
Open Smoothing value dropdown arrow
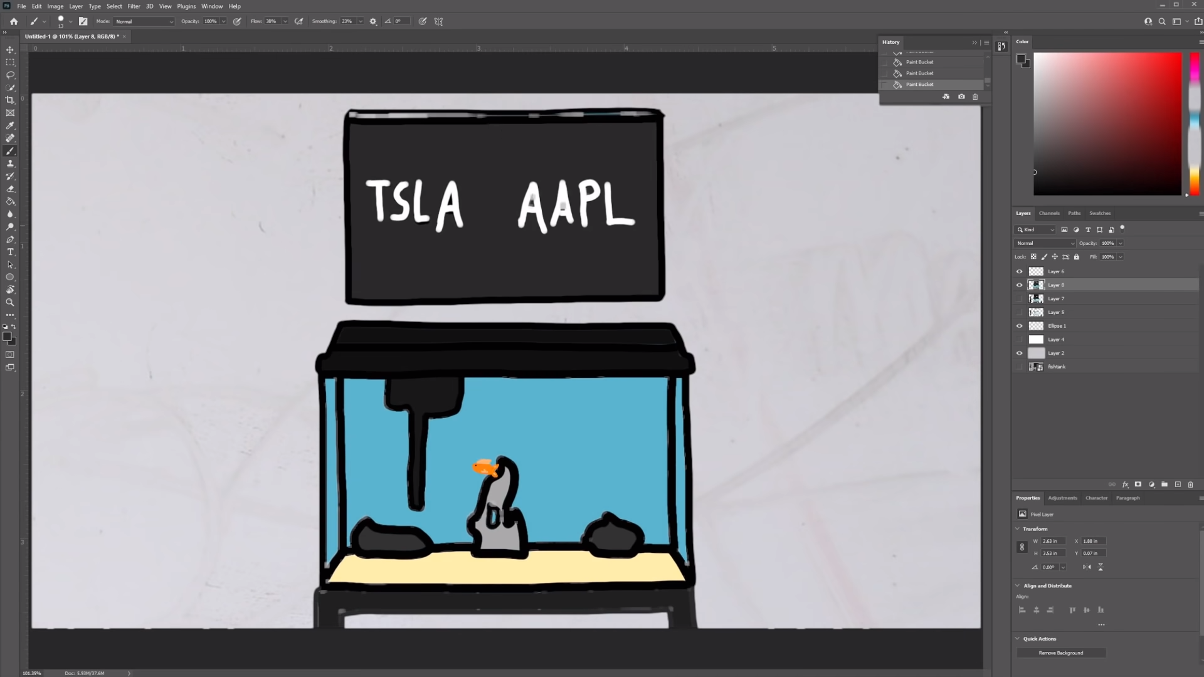(x=361, y=21)
